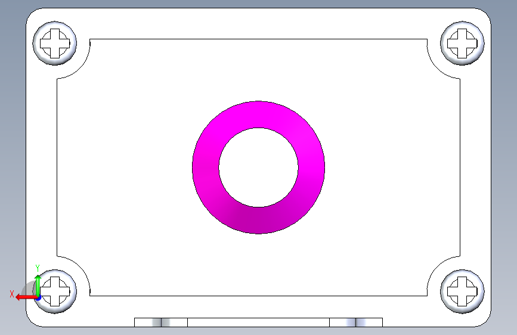Select the center hole inside the ring
This screenshot has height=335, width=517.
click(259, 167)
